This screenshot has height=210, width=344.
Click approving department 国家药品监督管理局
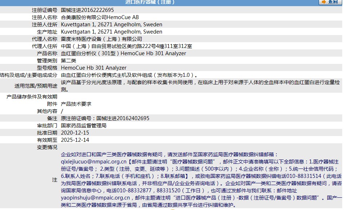[x=84, y=126]
